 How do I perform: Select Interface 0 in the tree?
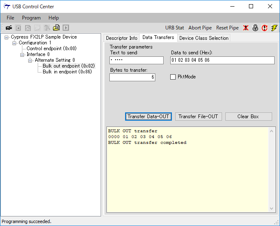tap(38, 54)
